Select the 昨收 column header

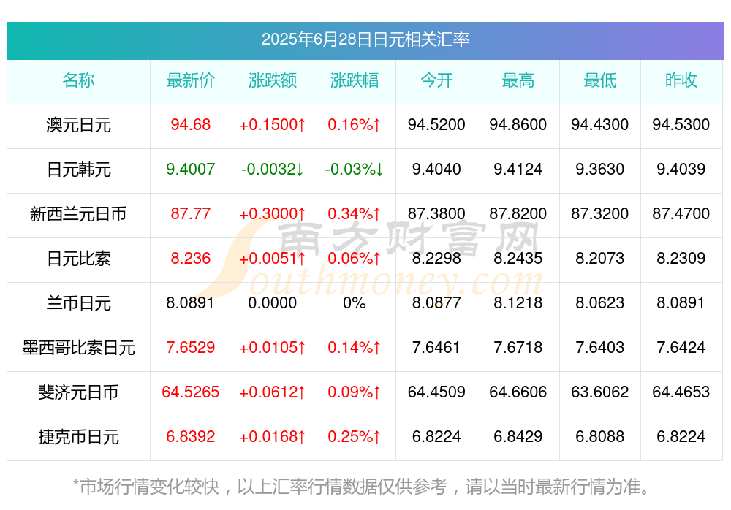click(681, 80)
